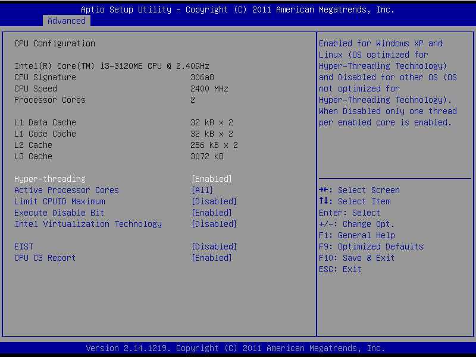The height and width of the screenshot is (357, 476).
Task: Click the F9: Optimized Defaults hint
Action: tap(371, 247)
